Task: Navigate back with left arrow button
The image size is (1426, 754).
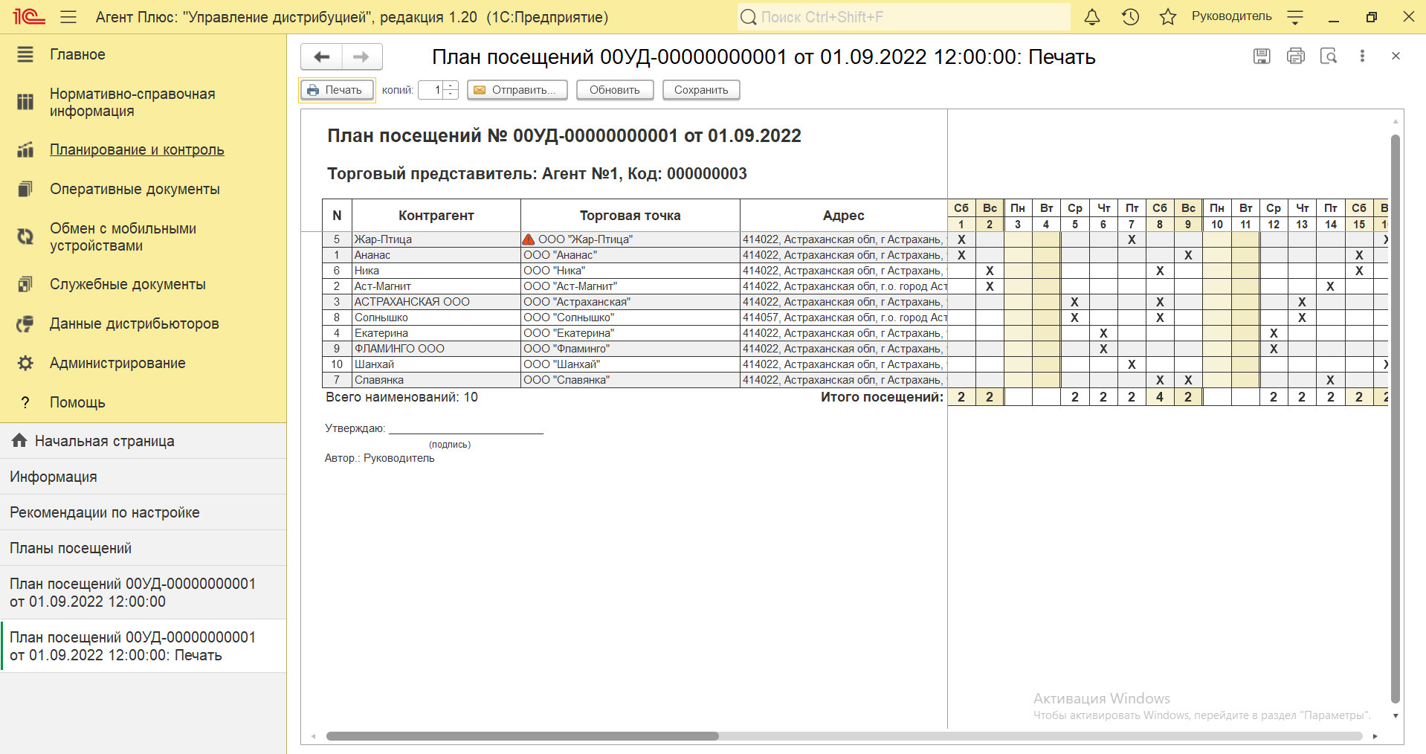Action: pos(321,57)
